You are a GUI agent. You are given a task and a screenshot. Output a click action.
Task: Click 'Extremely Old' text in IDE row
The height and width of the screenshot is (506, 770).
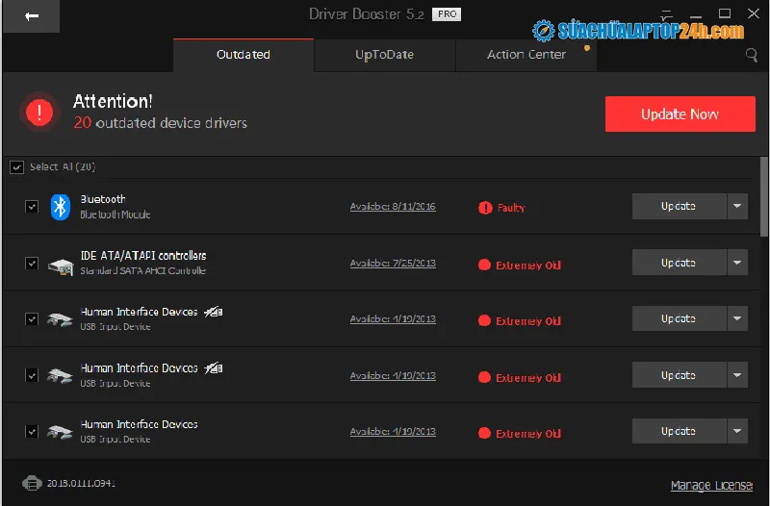(x=528, y=266)
